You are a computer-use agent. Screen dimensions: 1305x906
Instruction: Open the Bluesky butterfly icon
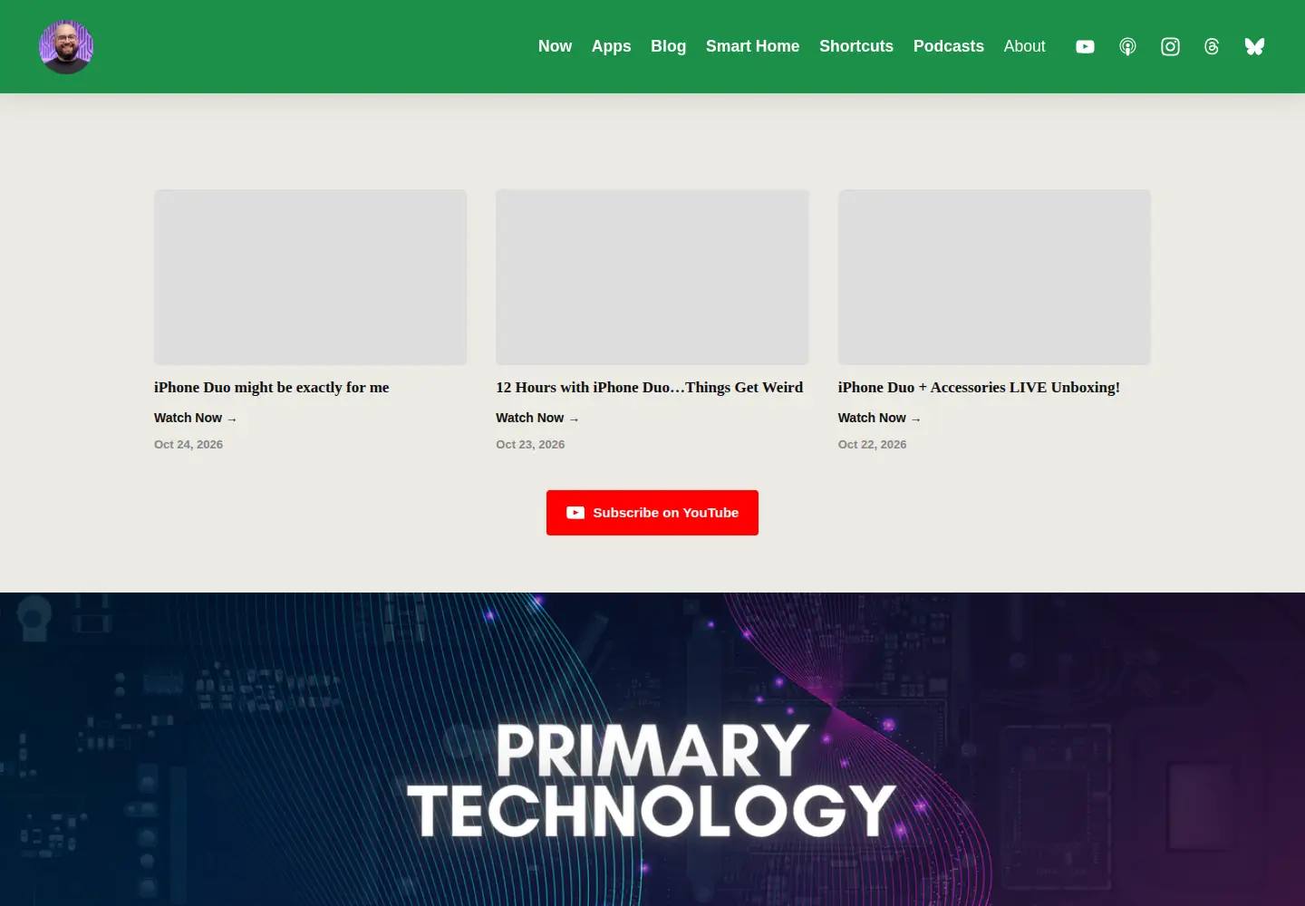1254,46
